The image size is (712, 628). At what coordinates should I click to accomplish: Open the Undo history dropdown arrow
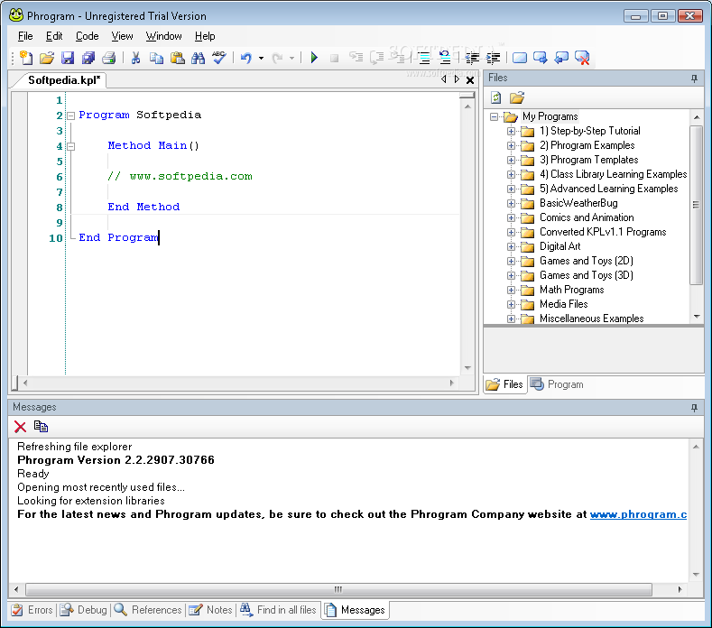[x=261, y=58]
